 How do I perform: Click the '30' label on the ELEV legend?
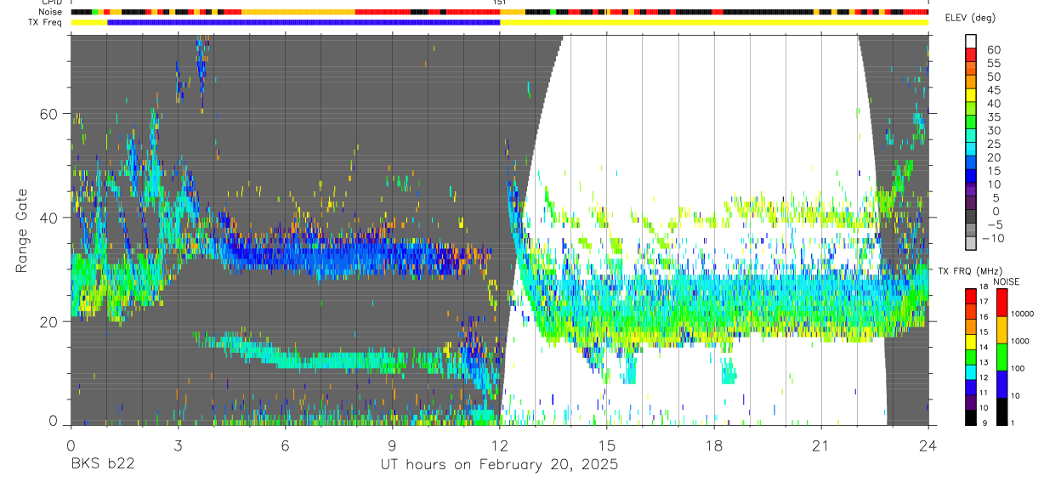993,130
